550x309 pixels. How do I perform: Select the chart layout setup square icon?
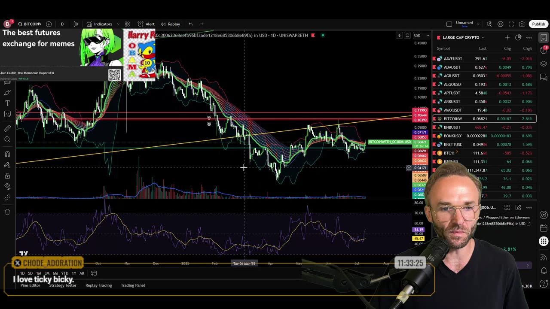tap(449, 24)
